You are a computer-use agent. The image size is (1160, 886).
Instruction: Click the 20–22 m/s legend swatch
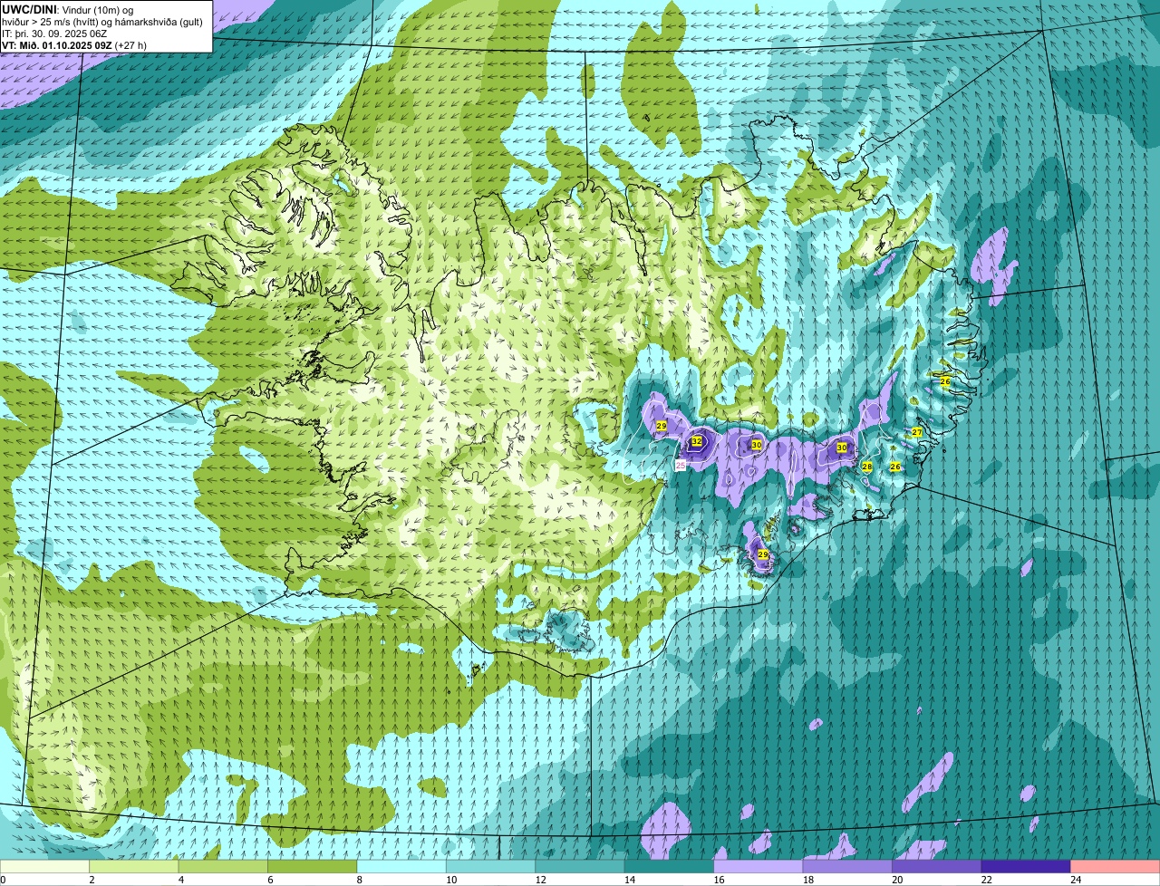pyautogui.click(x=938, y=866)
